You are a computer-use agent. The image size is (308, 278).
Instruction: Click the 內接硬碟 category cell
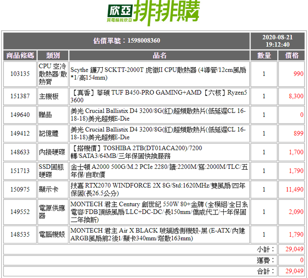[53, 152]
